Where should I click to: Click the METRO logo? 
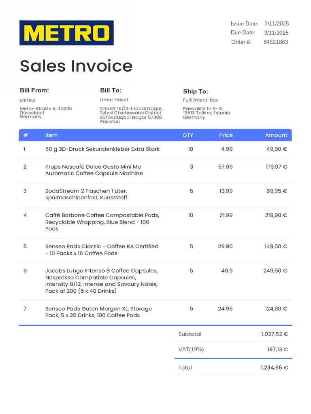(66, 33)
